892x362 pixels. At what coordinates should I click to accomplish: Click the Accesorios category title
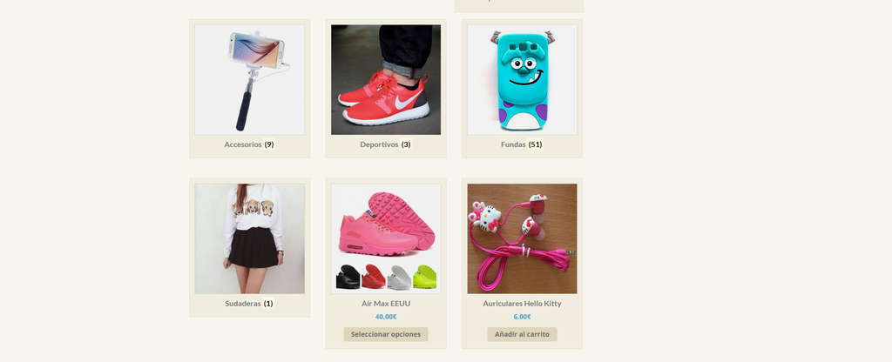(x=243, y=144)
